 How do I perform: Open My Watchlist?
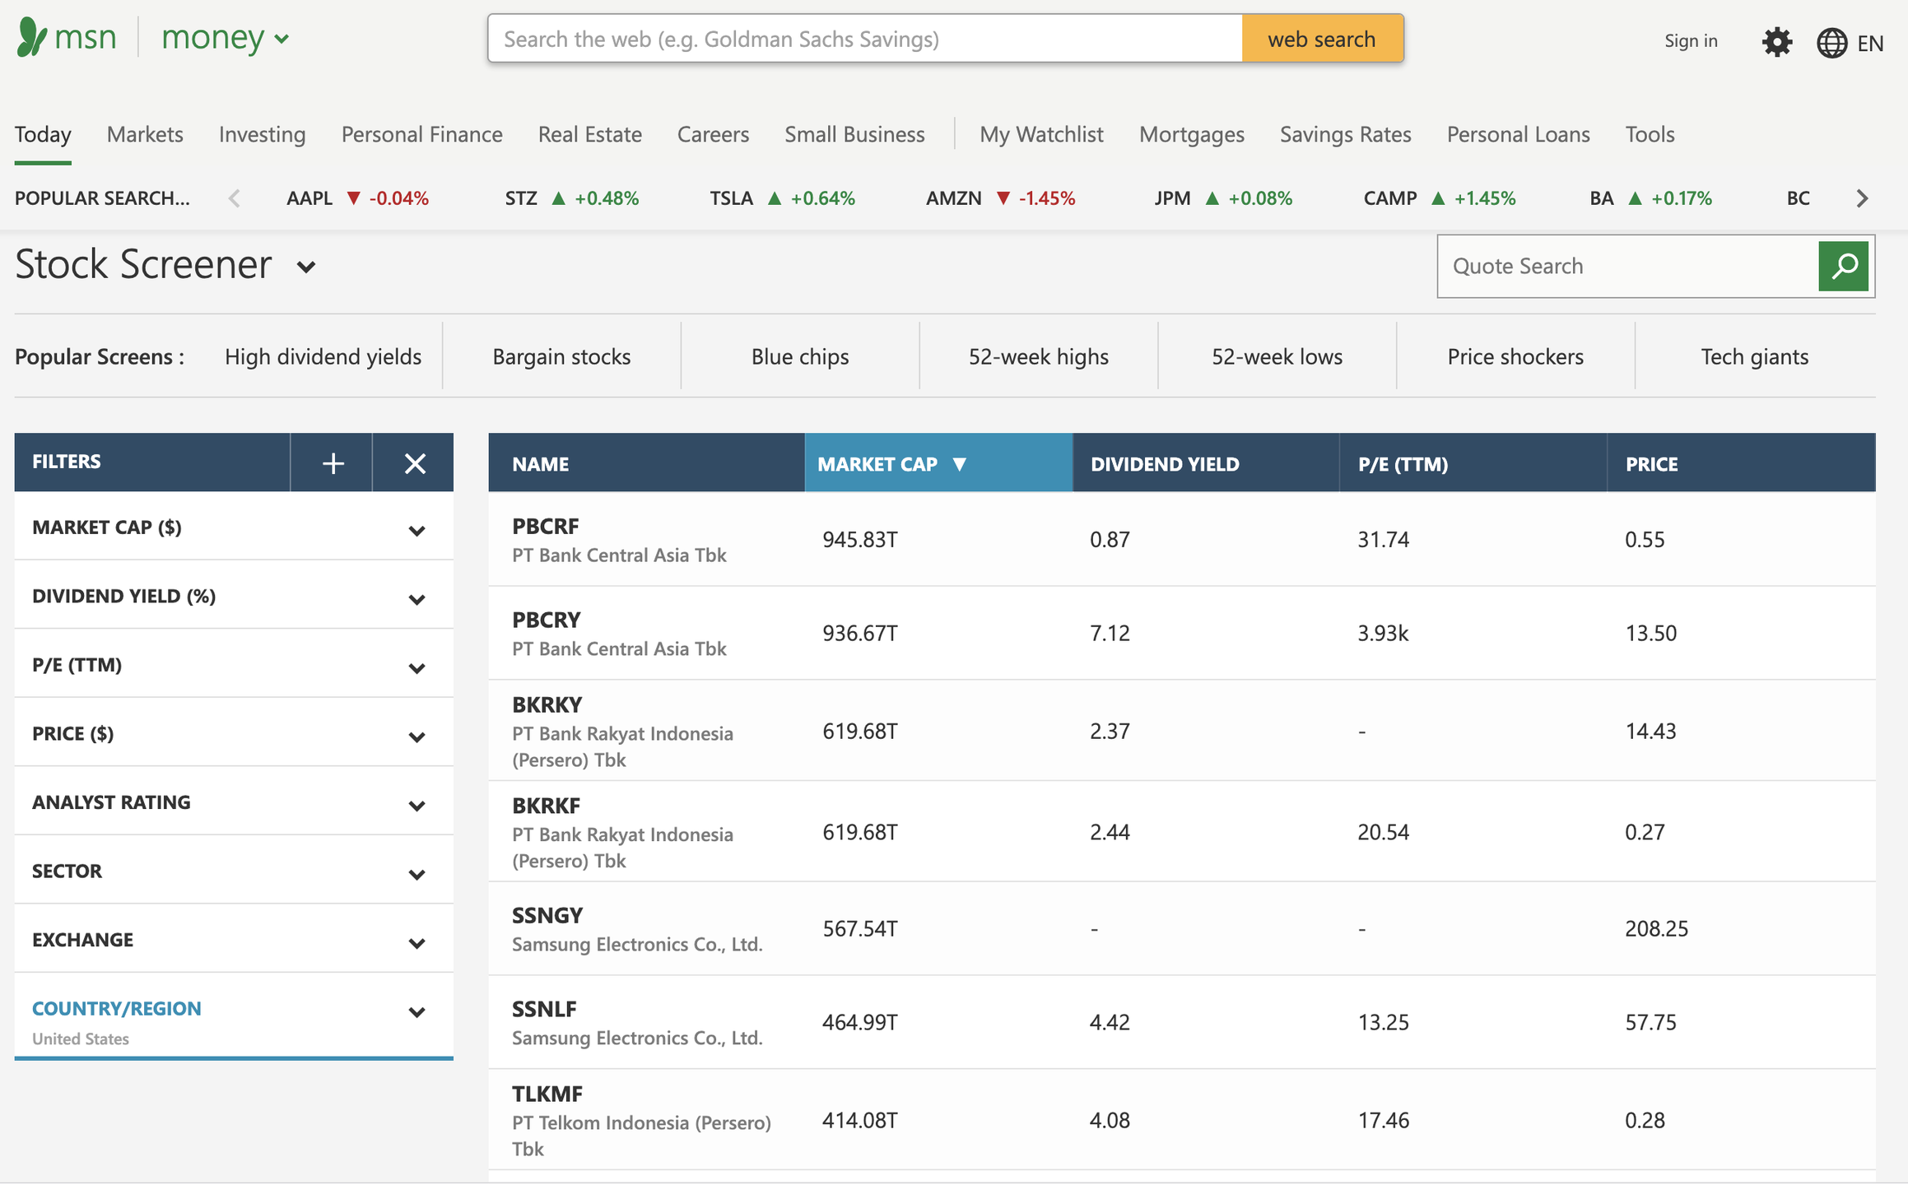point(1040,134)
